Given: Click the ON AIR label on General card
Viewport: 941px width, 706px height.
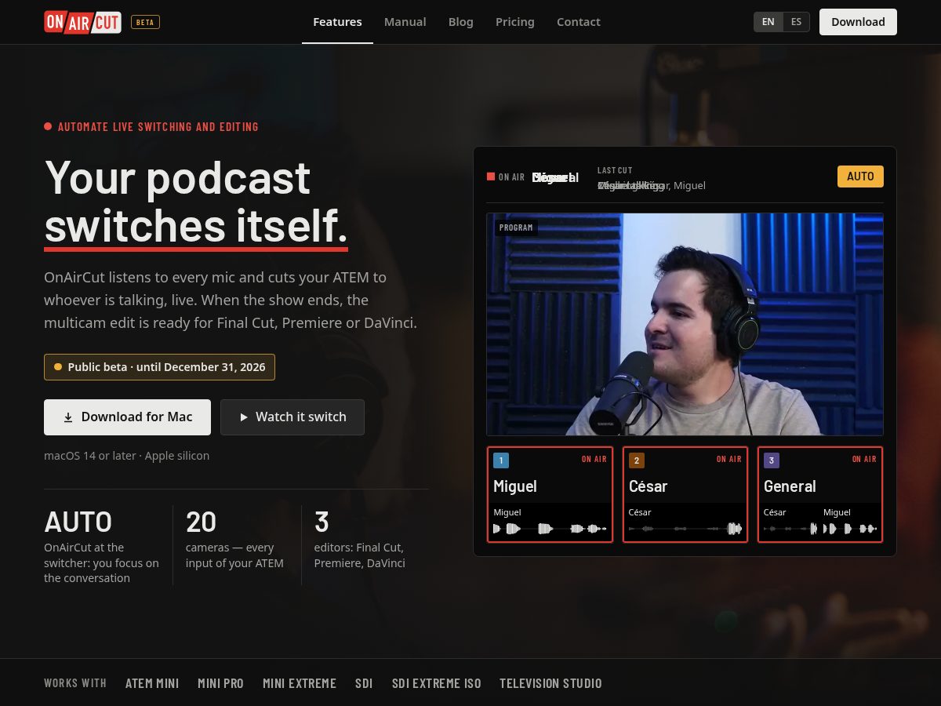Looking at the screenshot, I should (864, 460).
